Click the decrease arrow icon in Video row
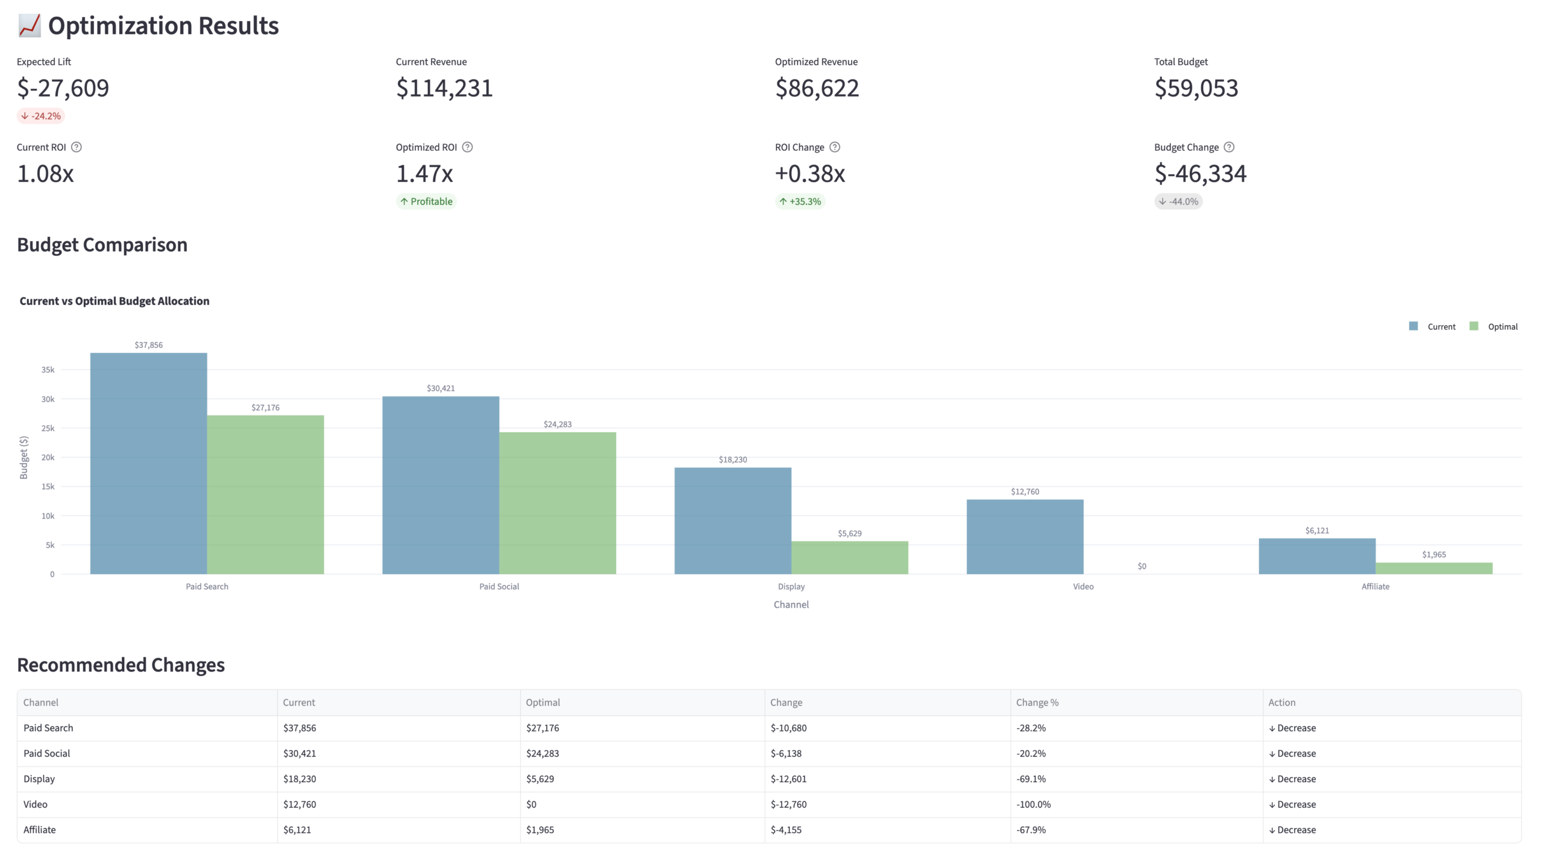 click(x=1274, y=804)
